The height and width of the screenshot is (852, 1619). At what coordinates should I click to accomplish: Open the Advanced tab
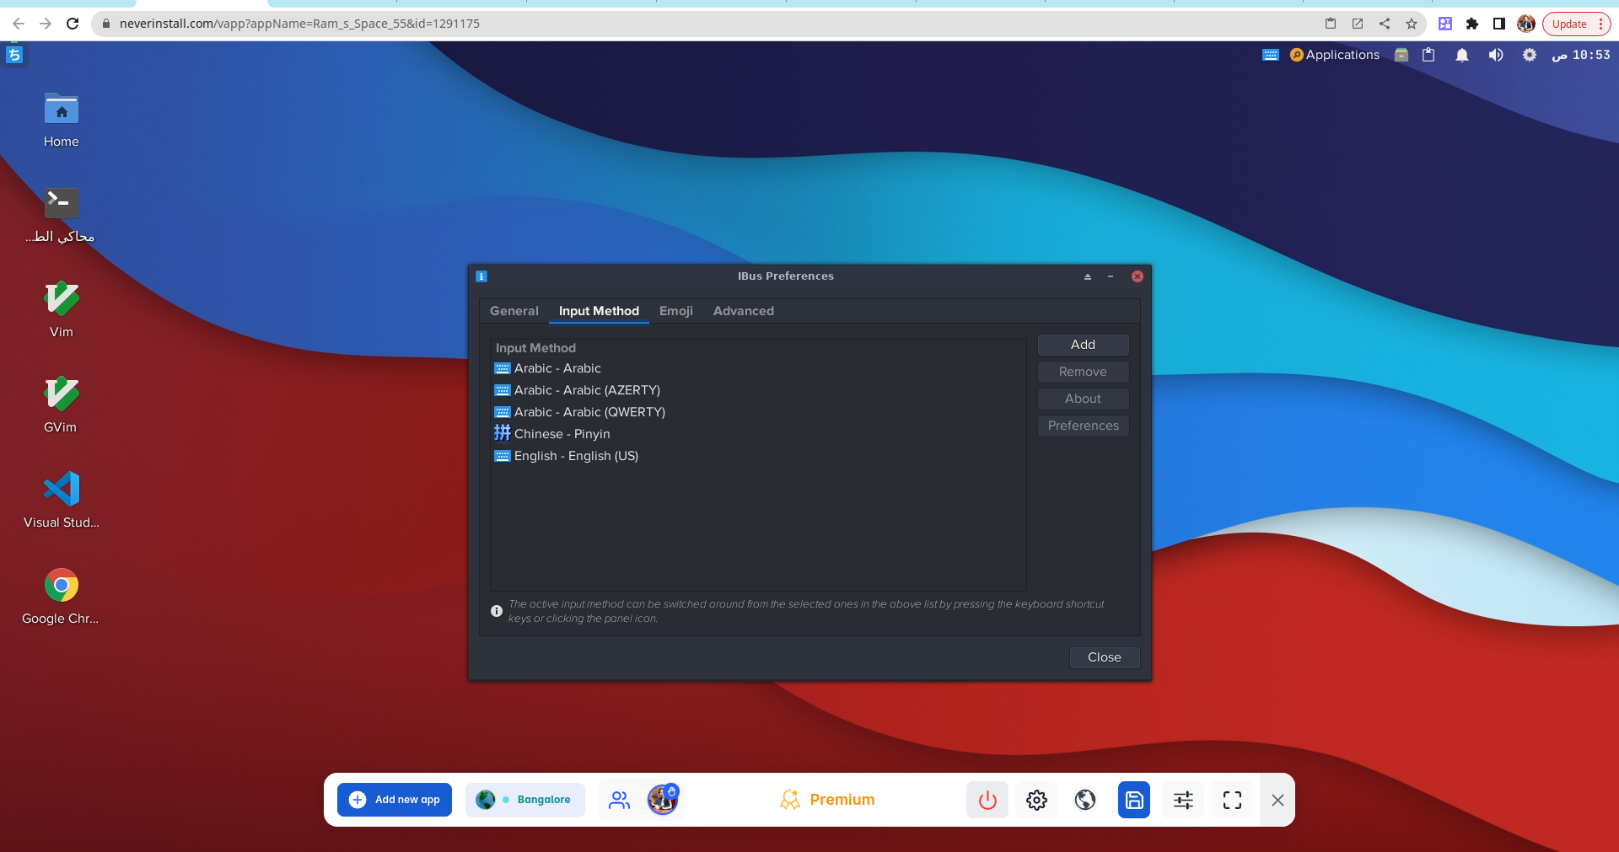(x=743, y=311)
